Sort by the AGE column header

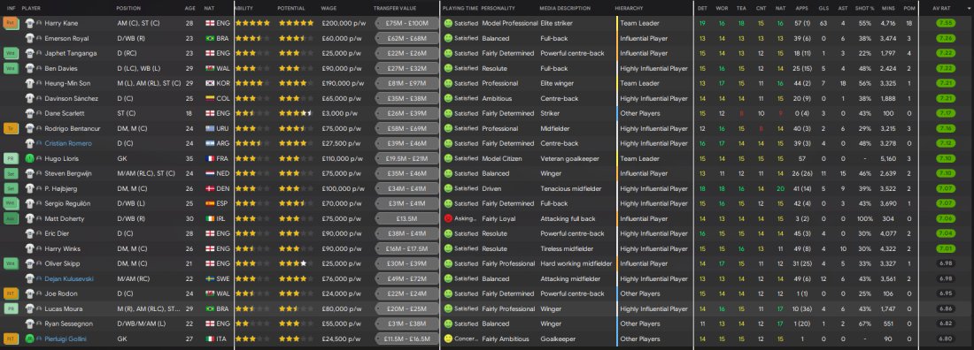tap(189, 8)
